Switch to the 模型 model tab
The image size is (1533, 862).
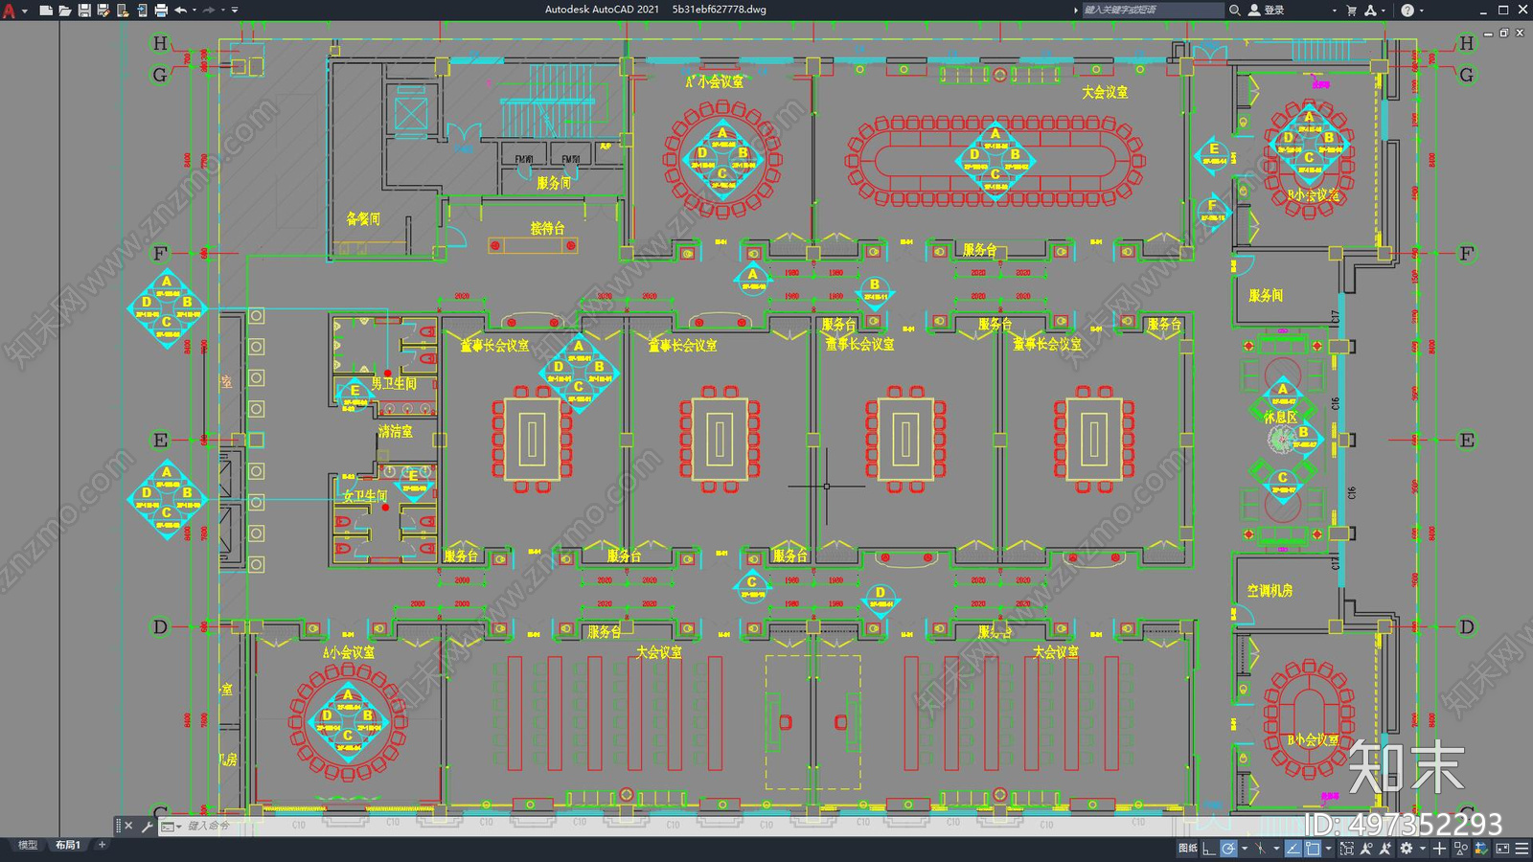(28, 845)
